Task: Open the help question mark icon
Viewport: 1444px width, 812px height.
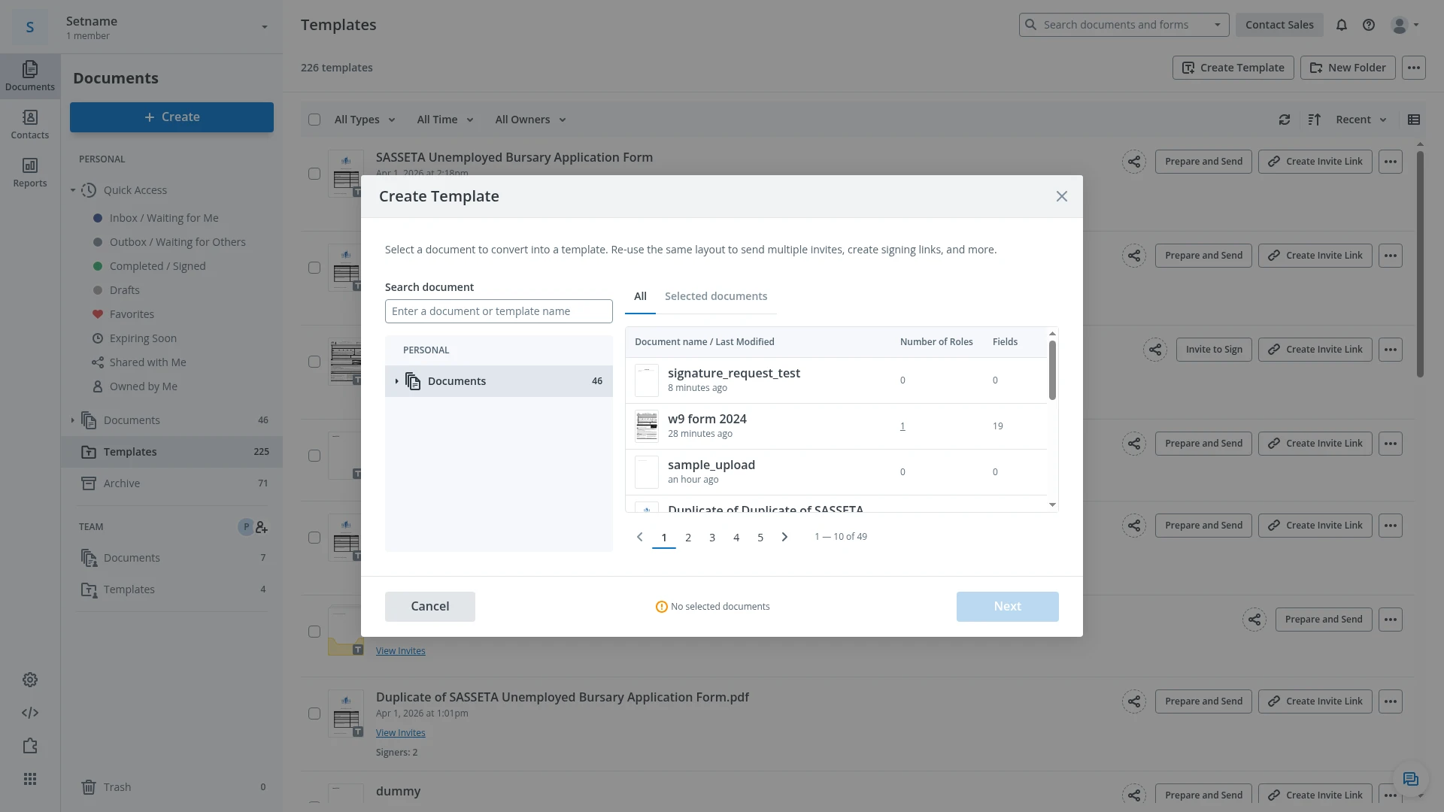Action: (1369, 25)
